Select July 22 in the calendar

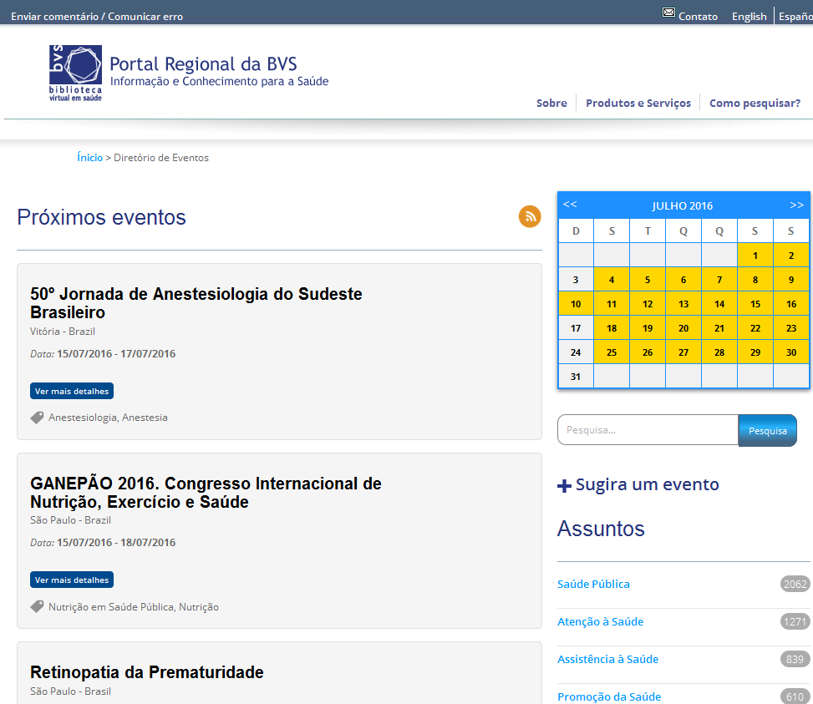(x=755, y=328)
